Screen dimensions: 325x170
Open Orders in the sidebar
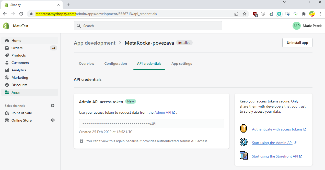click(x=30, y=48)
